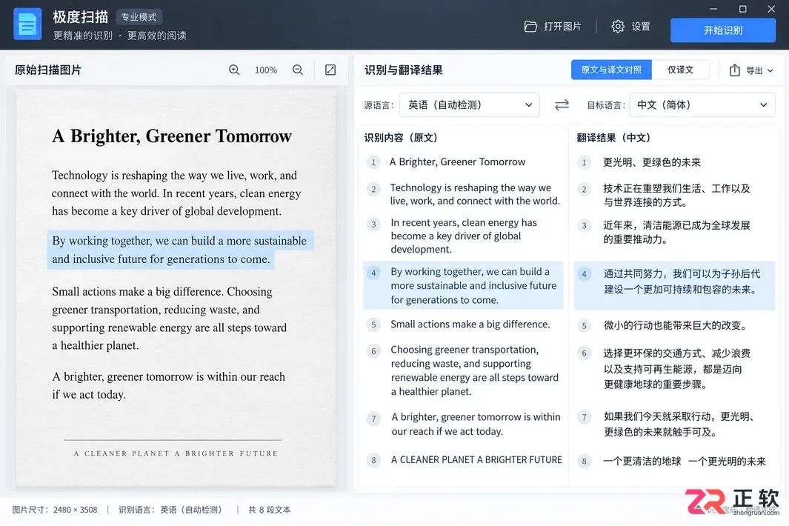Click the 打开图片 folder icon
Viewport: 789px width, 526px height.
pyautogui.click(x=530, y=26)
